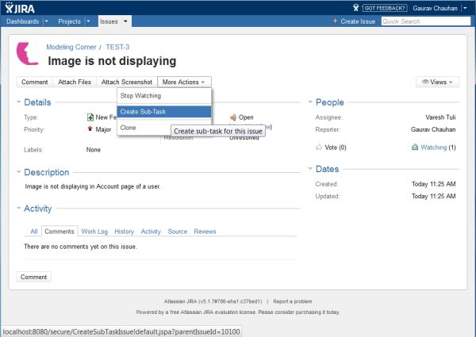Collapse the Description section
476x337 pixels.
tap(19, 172)
